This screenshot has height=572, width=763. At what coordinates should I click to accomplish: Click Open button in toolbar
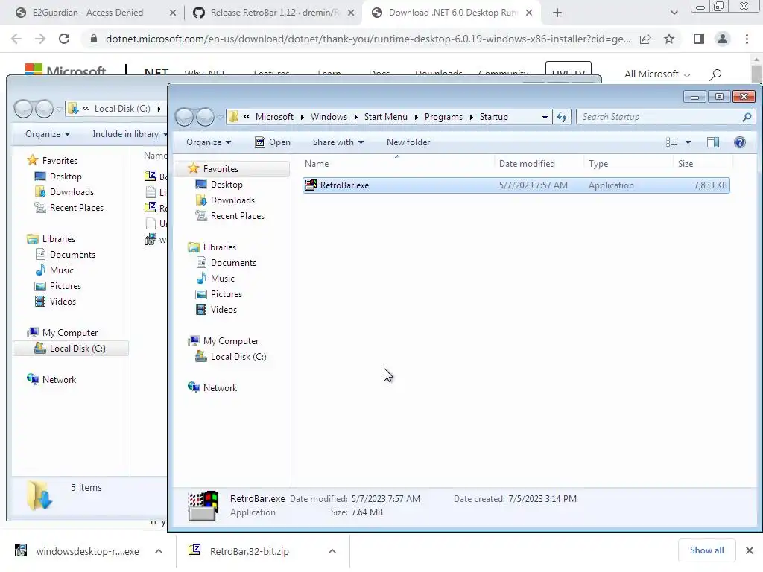273,142
